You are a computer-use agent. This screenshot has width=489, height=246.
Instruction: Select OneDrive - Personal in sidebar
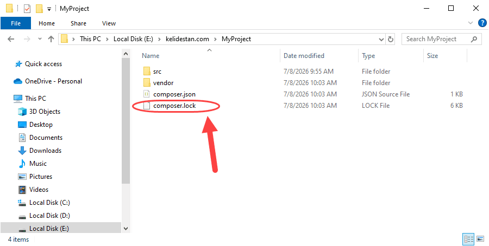click(x=48, y=81)
